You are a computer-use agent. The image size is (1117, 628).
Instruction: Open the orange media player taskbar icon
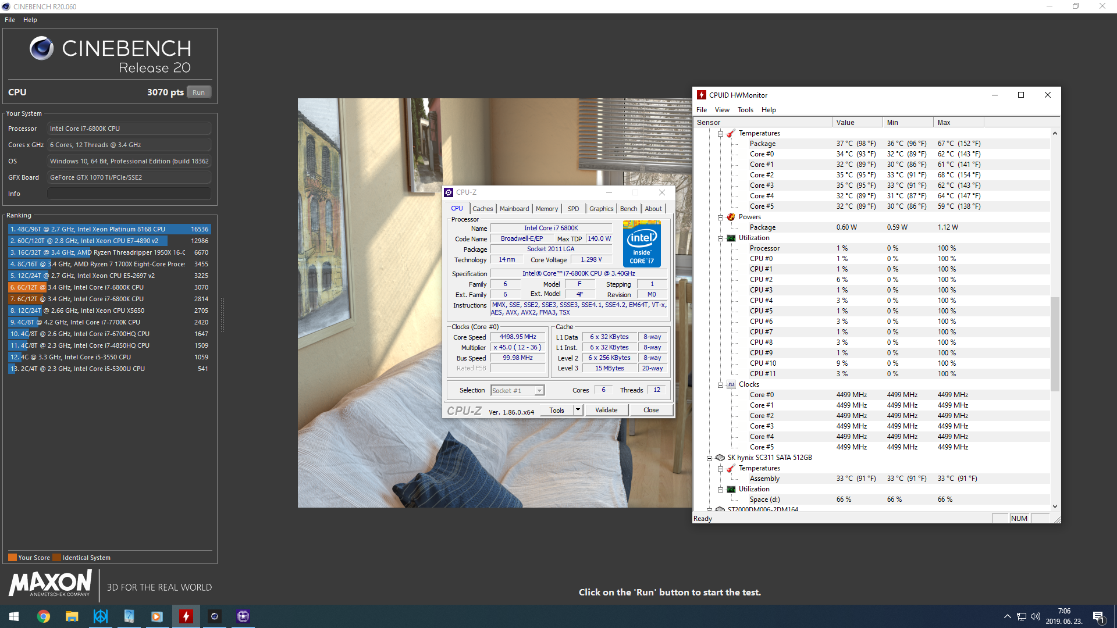(157, 616)
